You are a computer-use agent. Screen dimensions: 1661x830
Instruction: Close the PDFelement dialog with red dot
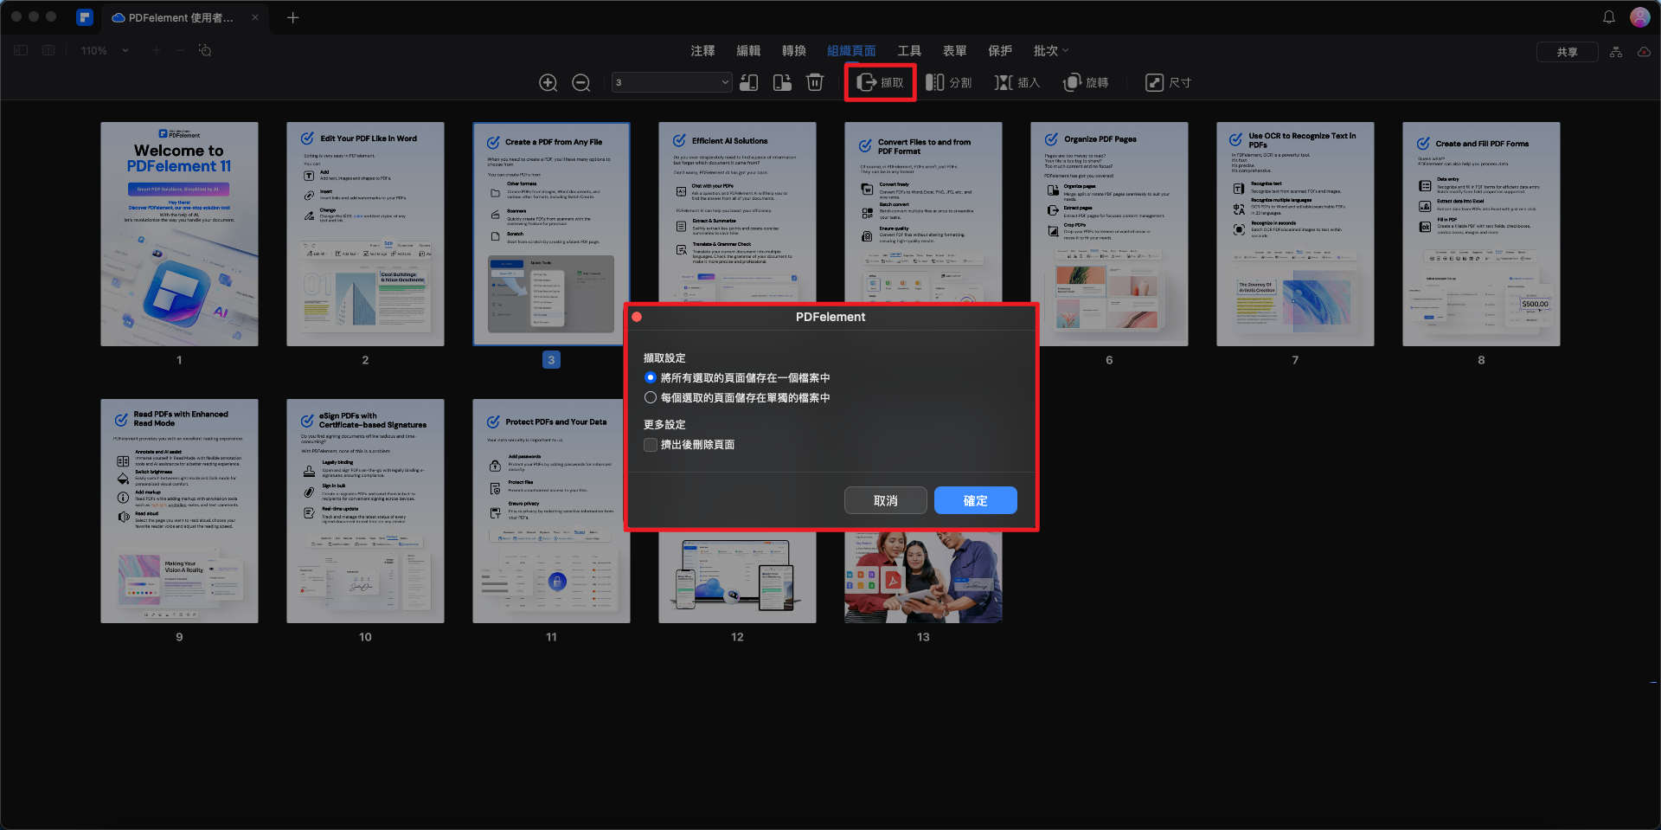637,317
